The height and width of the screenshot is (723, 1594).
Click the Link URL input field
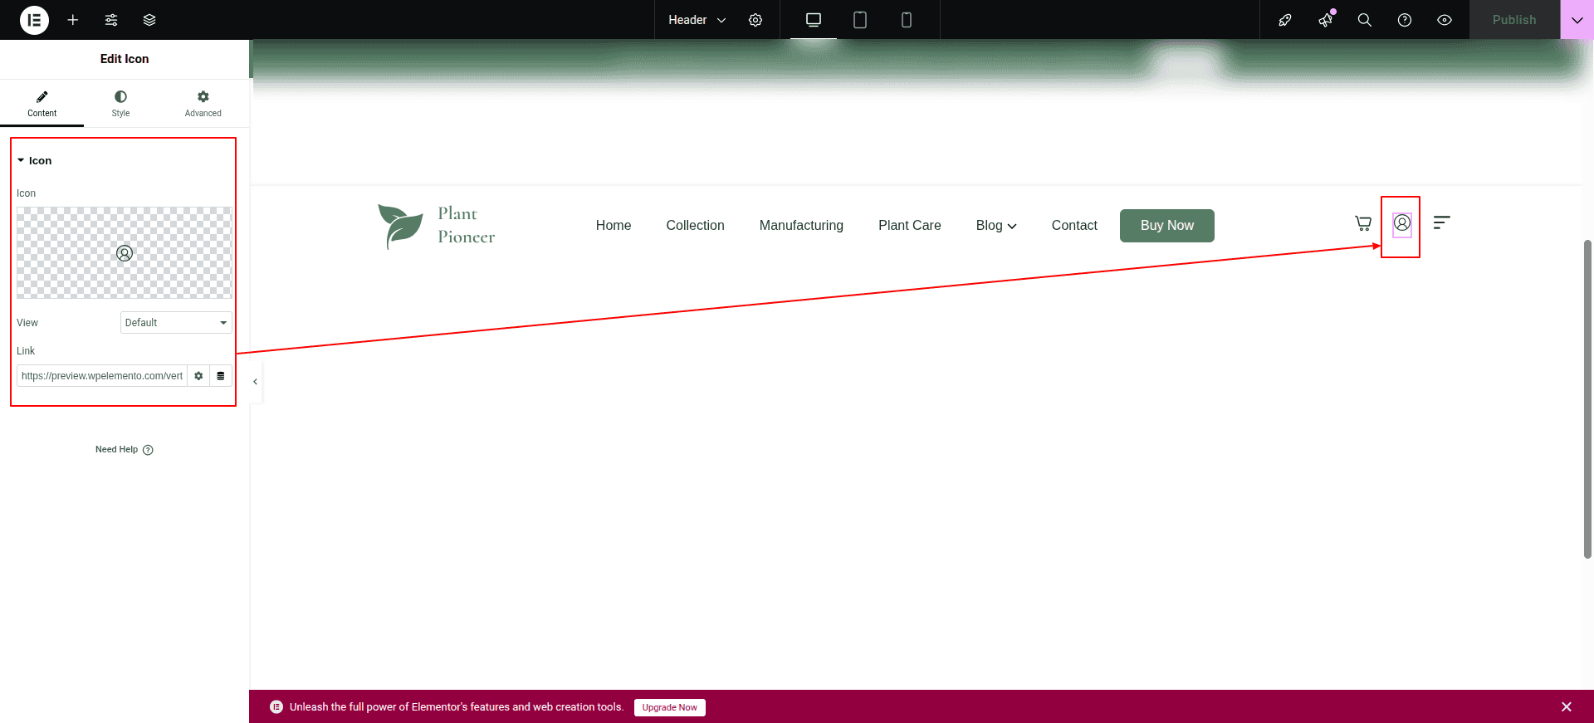[102, 376]
